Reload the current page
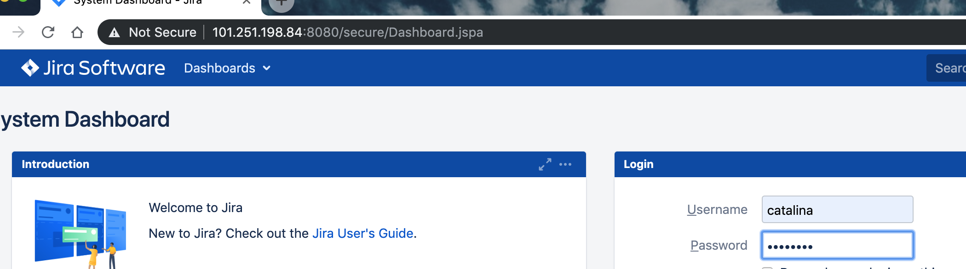 [48, 32]
